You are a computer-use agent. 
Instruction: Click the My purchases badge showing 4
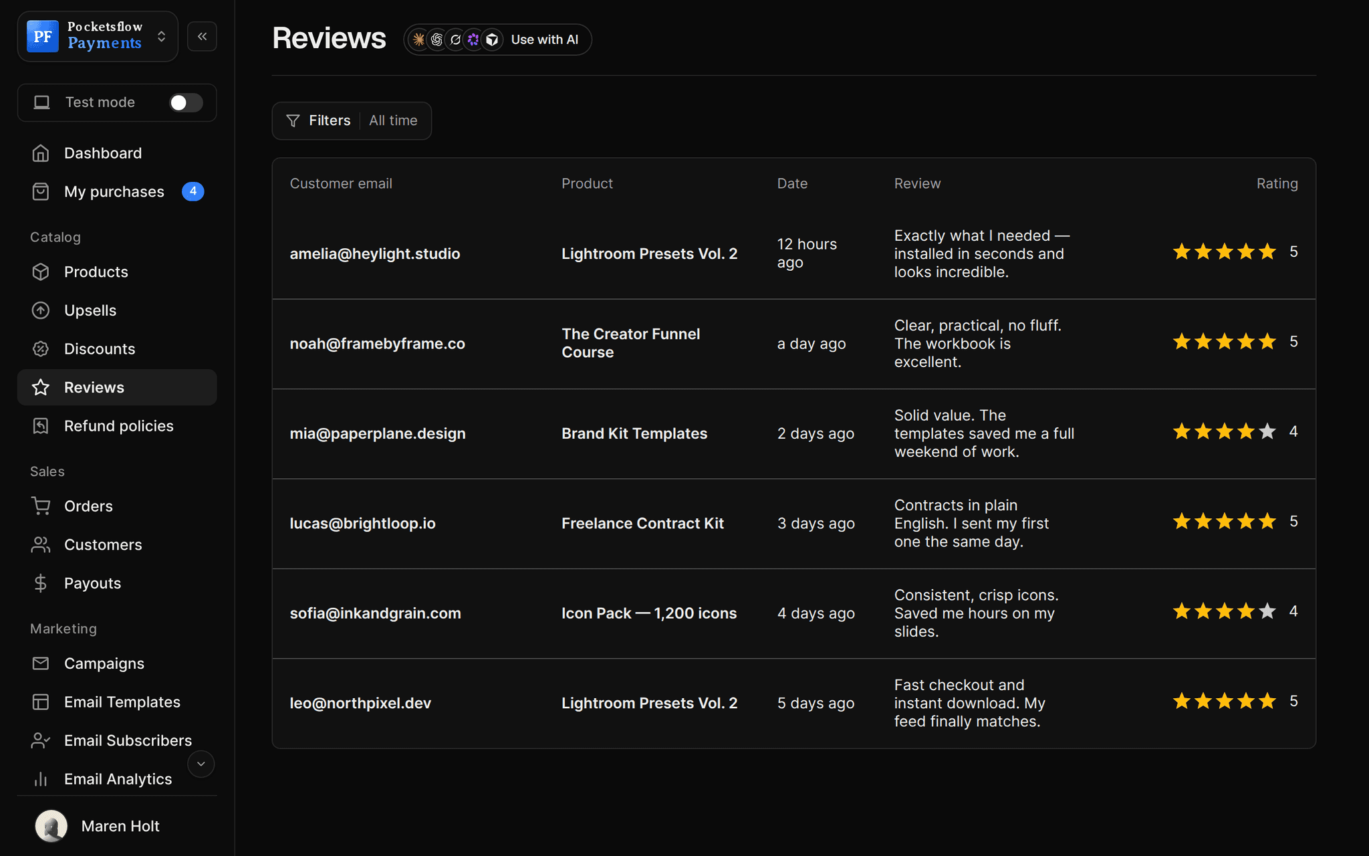point(193,191)
